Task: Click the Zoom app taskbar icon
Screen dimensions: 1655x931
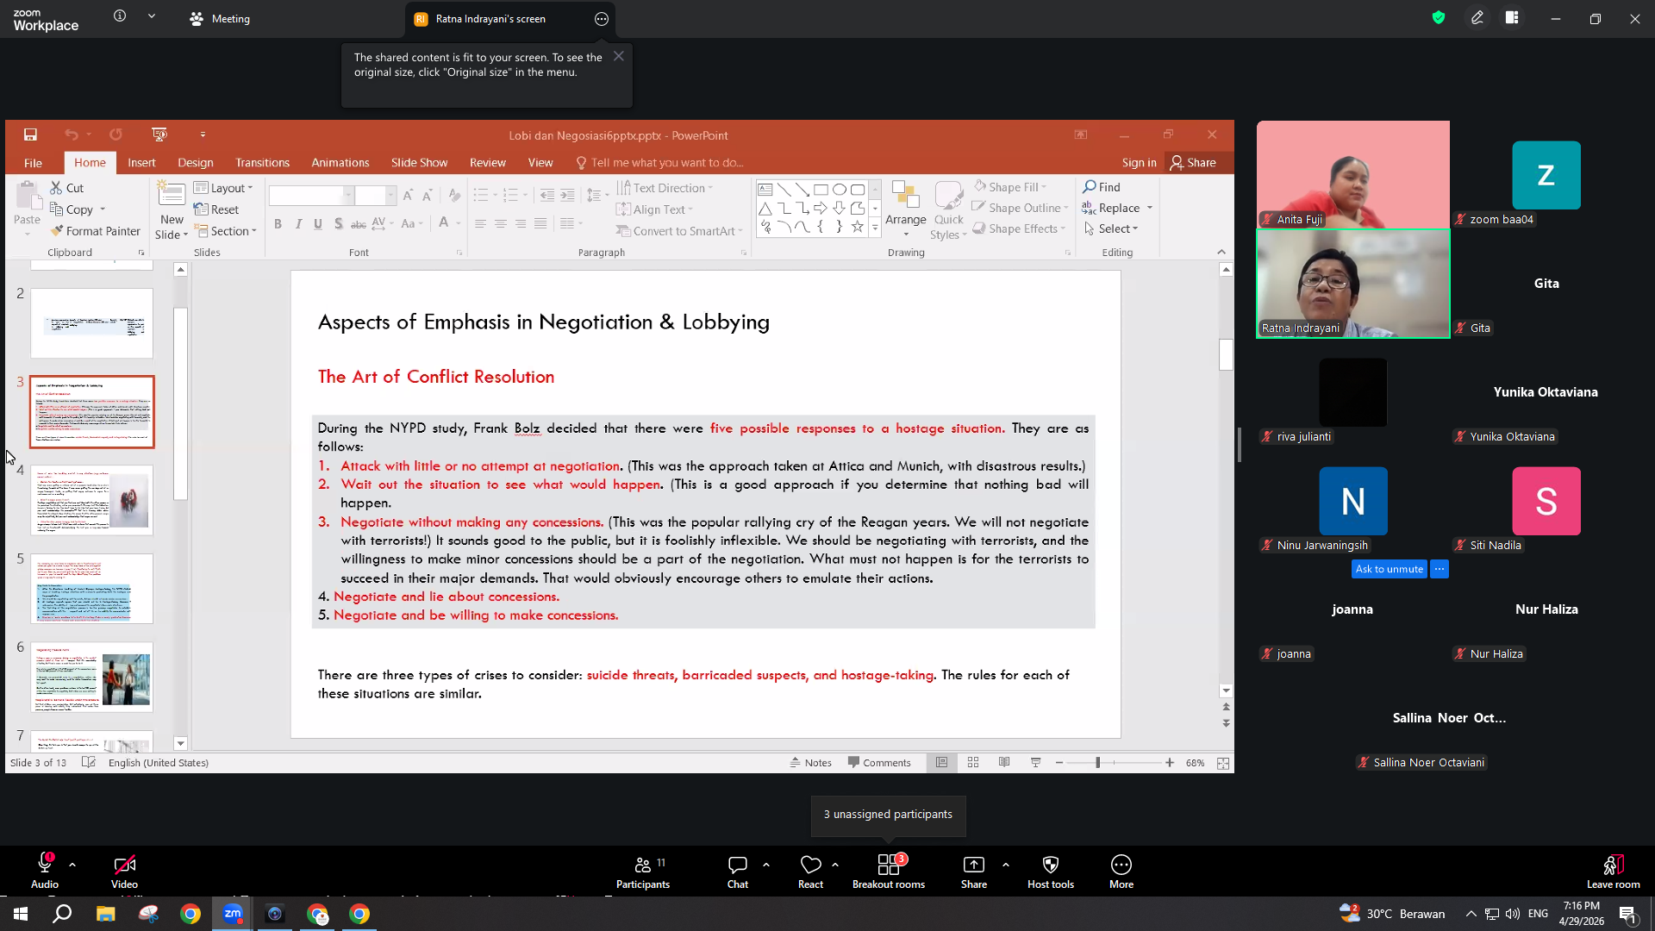Action: click(233, 914)
